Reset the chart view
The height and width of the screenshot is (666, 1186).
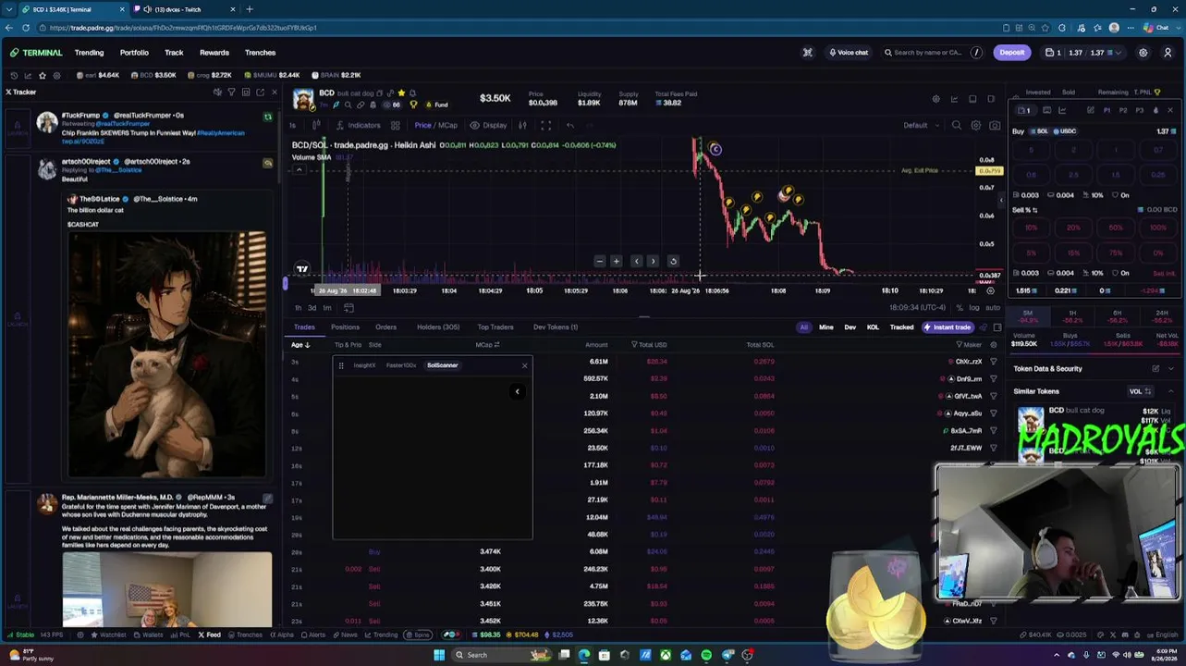tap(673, 261)
